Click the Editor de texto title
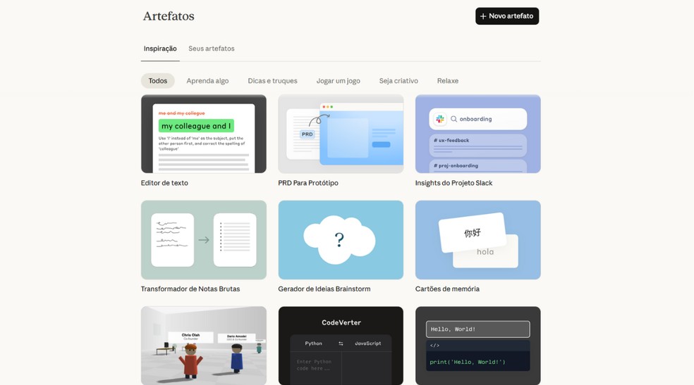This screenshot has width=694, height=385. point(164,183)
